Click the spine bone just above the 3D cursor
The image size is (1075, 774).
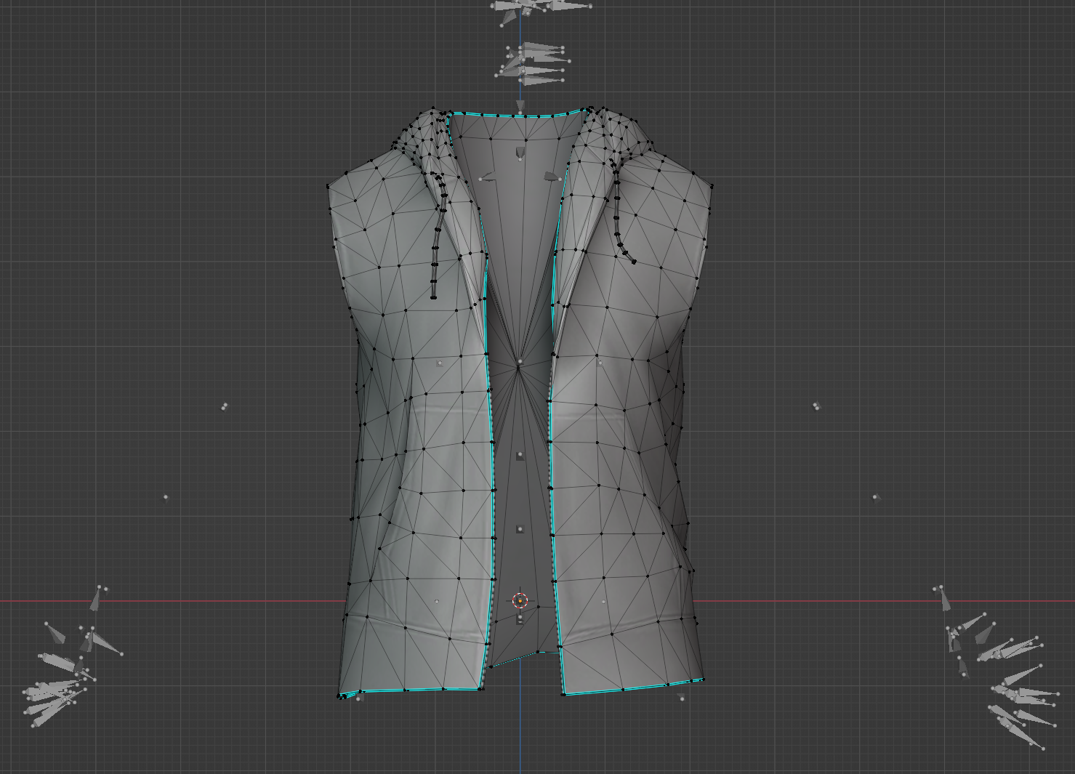coord(520,529)
